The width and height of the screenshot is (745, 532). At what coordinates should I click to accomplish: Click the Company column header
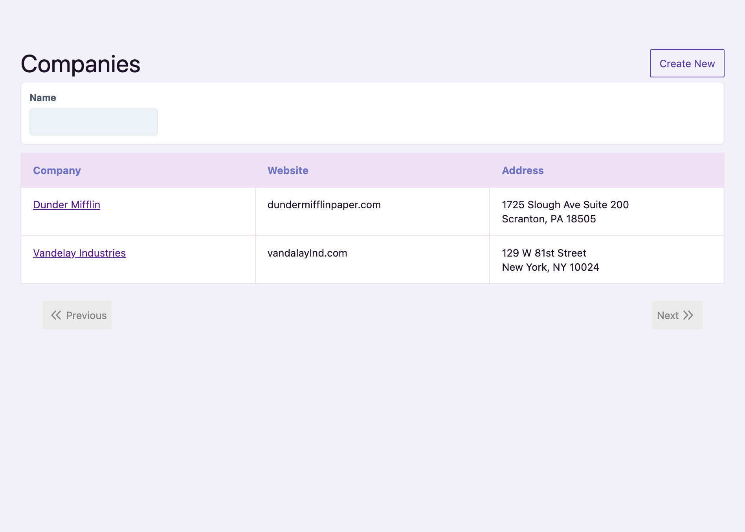(57, 171)
